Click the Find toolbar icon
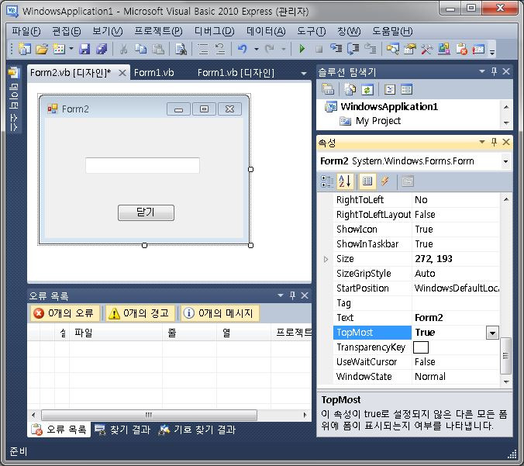The image size is (524, 466). pos(181,50)
